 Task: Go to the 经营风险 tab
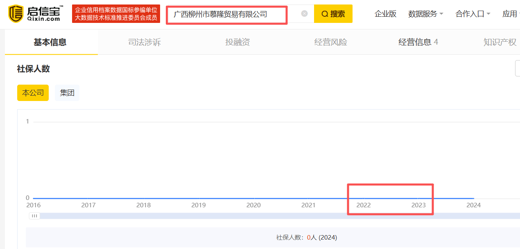[x=330, y=42]
